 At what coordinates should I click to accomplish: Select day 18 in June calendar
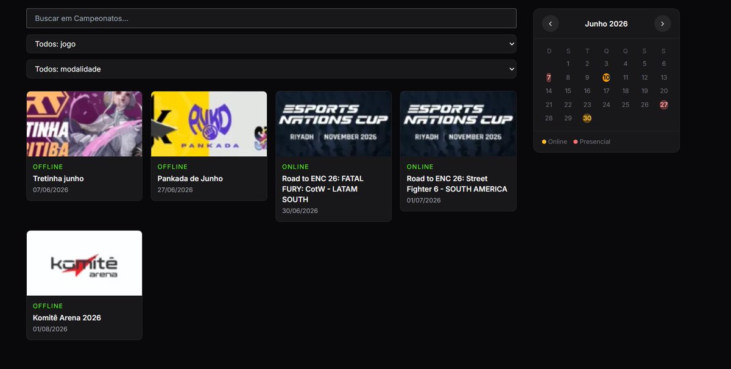(625, 91)
